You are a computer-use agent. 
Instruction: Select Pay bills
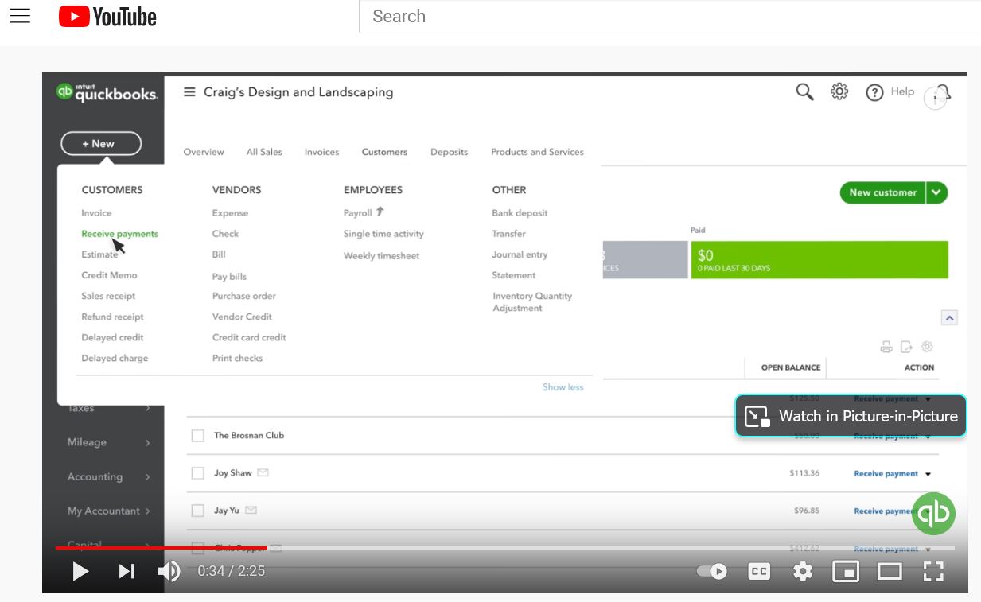click(229, 277)
